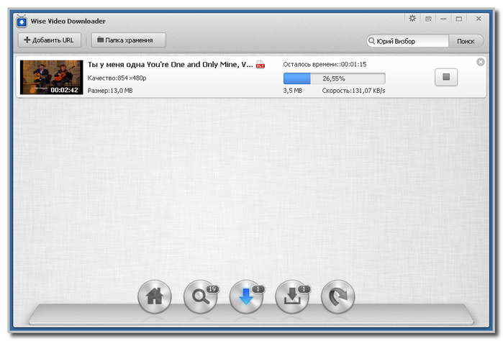Open the downloaded files tab icon
Image resolution: width=503 pixels, height=341 pixels.
point(292,296)
